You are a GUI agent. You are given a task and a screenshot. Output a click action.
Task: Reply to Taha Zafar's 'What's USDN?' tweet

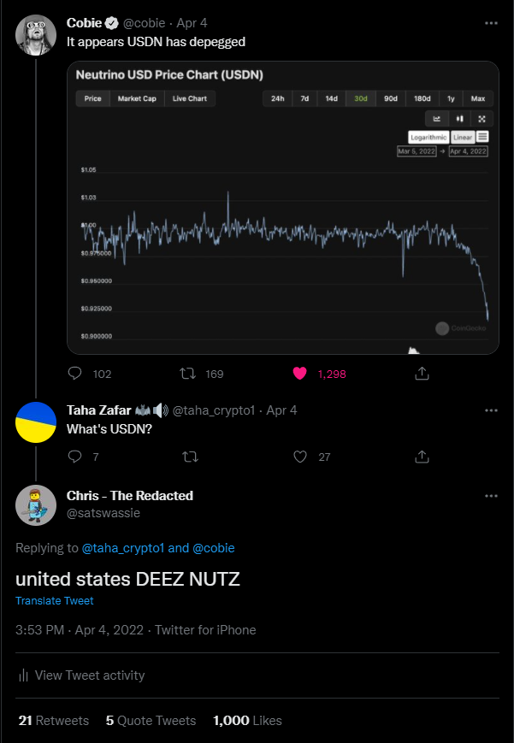click(75, 457)
